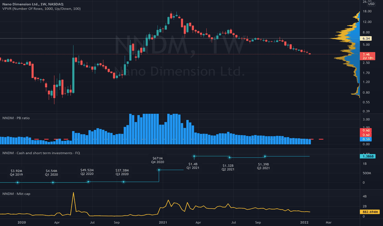This screenshot has width=383, height=226.
Task: Click the current price 3.46 label
Action: [367, 54]
